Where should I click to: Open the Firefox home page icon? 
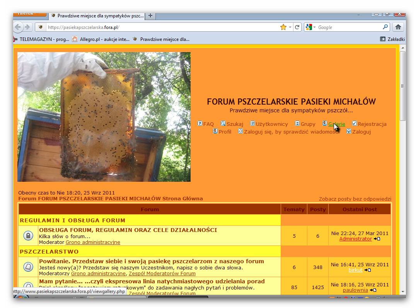(398, 27)
